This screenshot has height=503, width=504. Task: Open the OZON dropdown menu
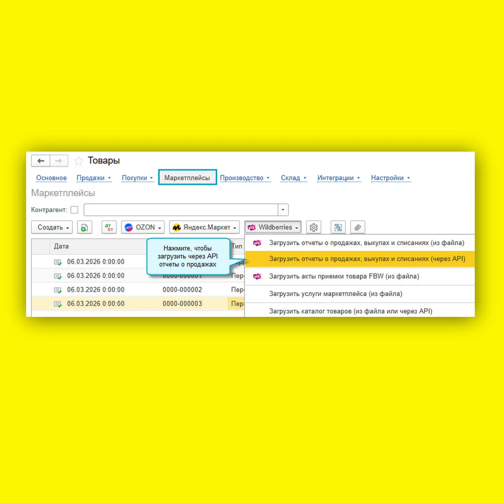click(x=143, y=227)
